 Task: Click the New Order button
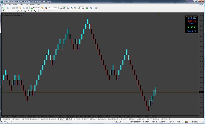(x=35, y=8)
